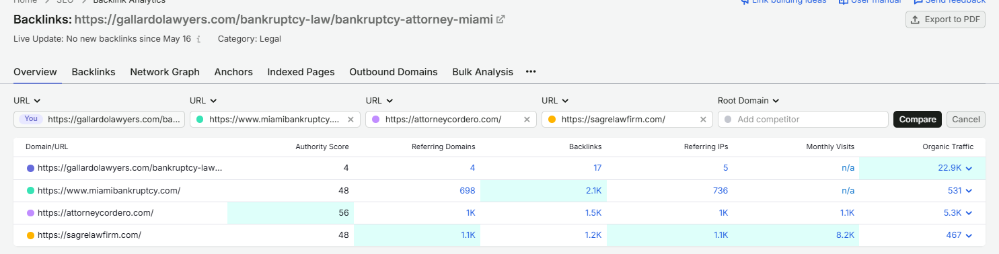999x254 pixels.
Task: Open the URL dropdown above the miamibankruptcy field
Action: click(x=203, y=101)
